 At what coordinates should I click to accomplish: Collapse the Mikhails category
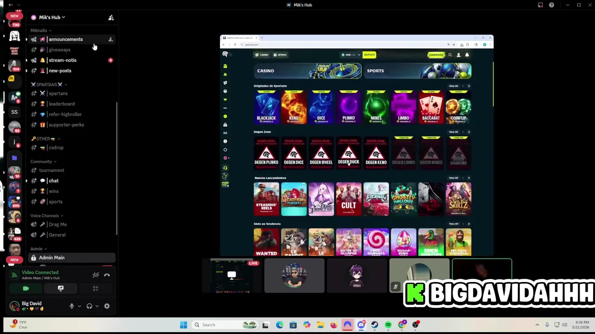[x=41, y=31]
